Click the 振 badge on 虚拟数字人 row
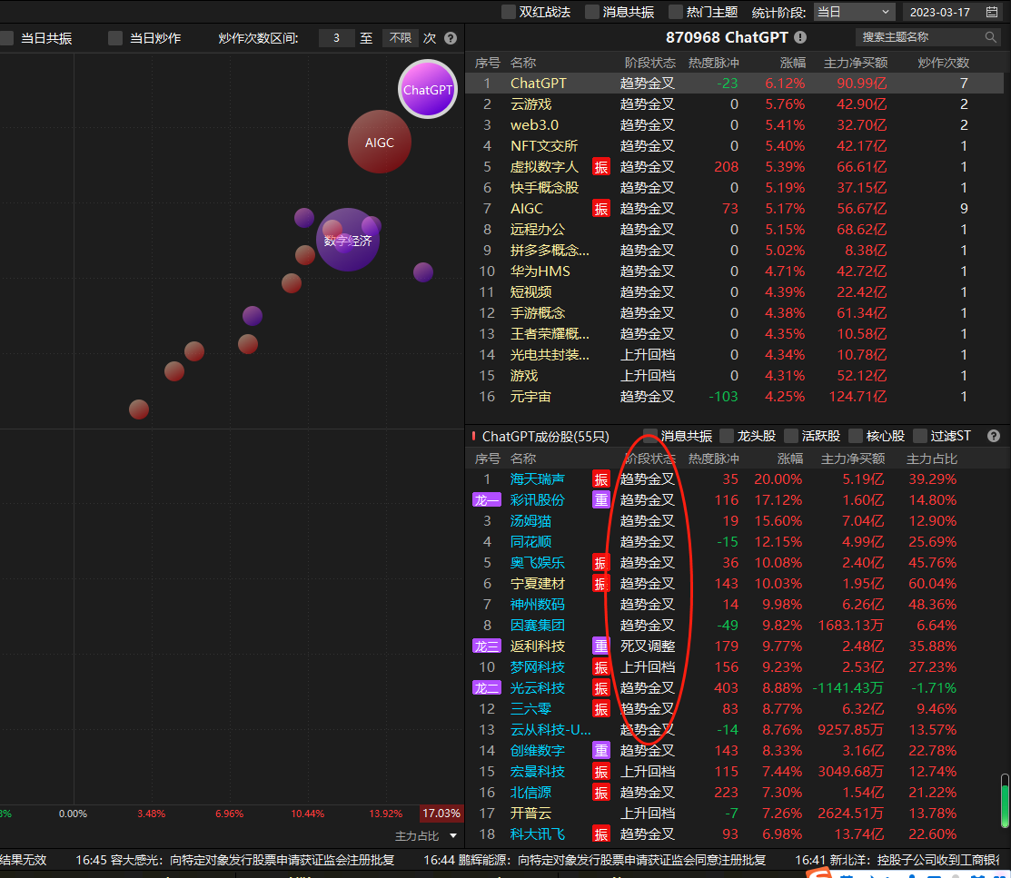Image resolution: width=1011 pixels, height=878 pixels. [x=601, y=167]
